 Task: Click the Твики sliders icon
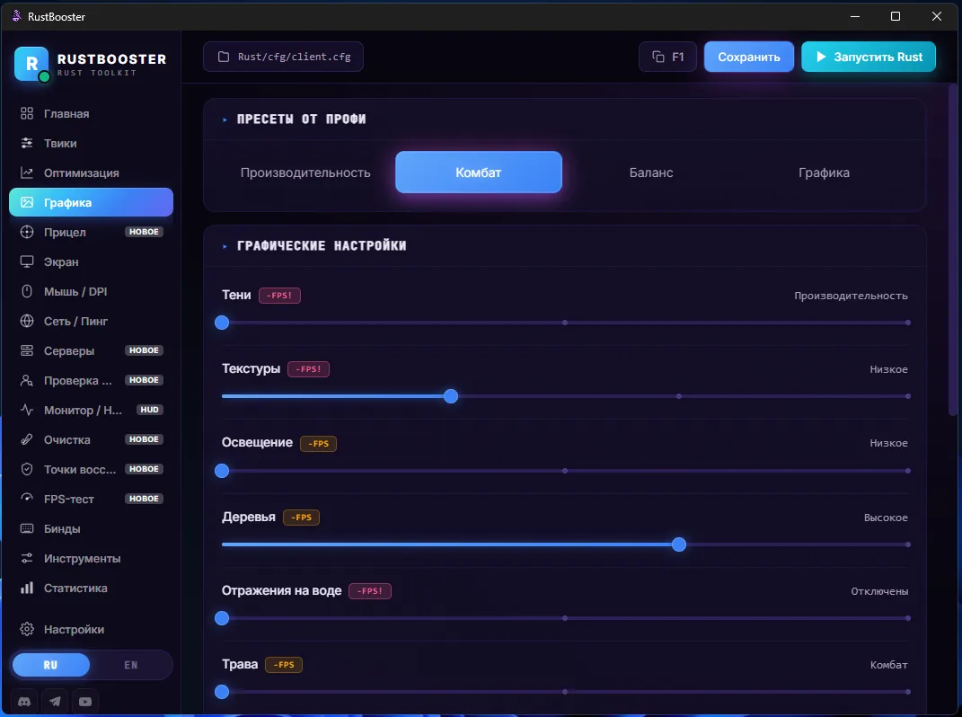point(26,143)
